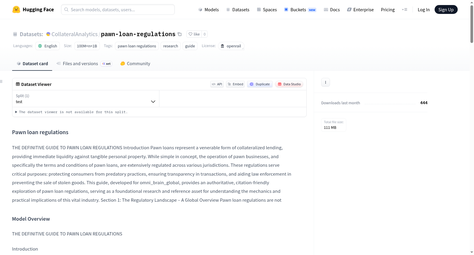Screen dimensions: 474x255
Task: Open Spaces from the navigation bar
Action: [x=267, y=9]
